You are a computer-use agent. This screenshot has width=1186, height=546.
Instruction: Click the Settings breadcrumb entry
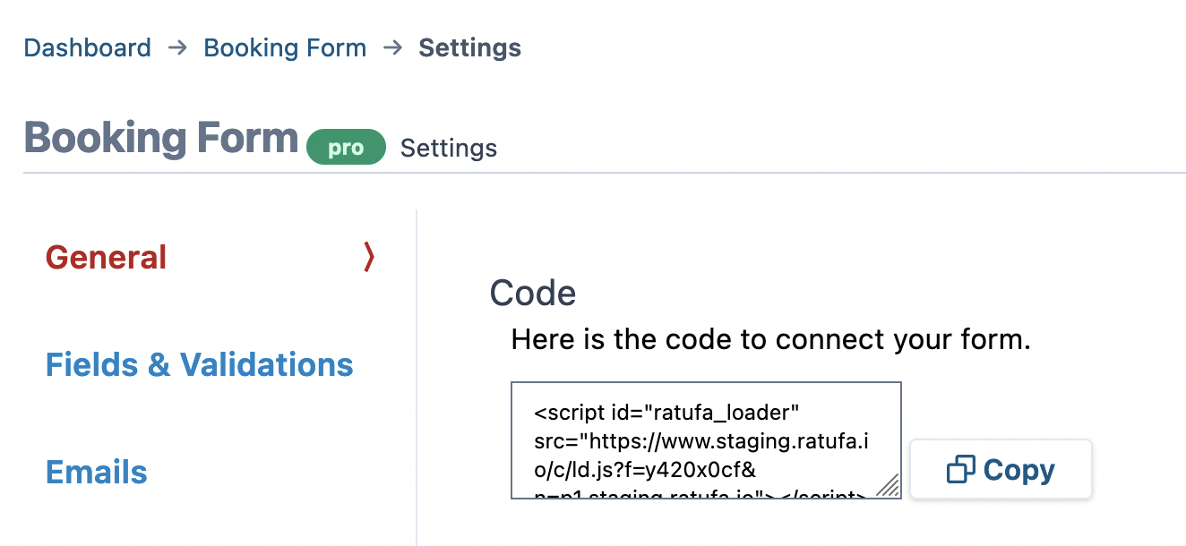click(x=469, y=47)
